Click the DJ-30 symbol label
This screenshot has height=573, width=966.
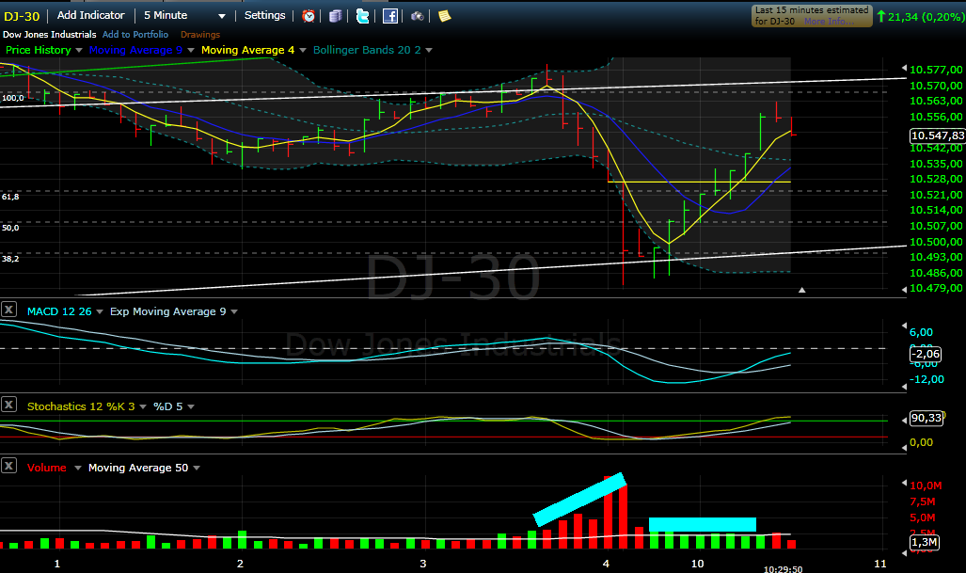[x=22, y=17]
